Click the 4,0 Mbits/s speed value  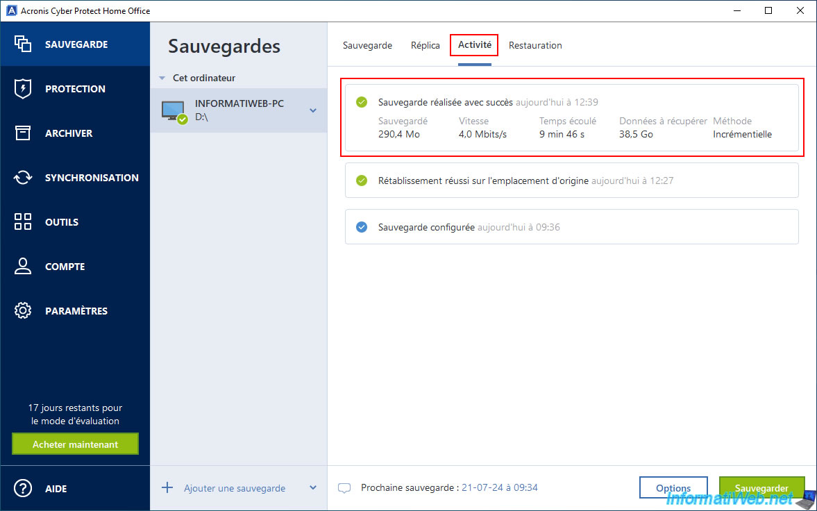coord(482,134)
